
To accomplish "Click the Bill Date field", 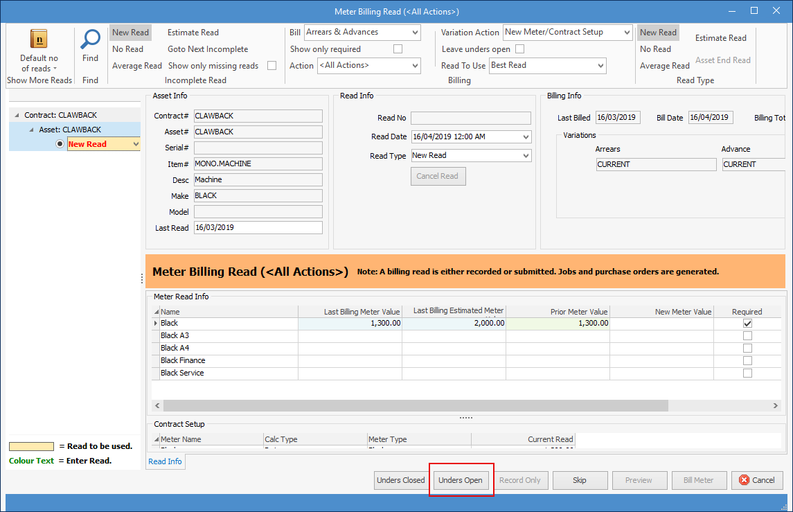I will point(711,118).
